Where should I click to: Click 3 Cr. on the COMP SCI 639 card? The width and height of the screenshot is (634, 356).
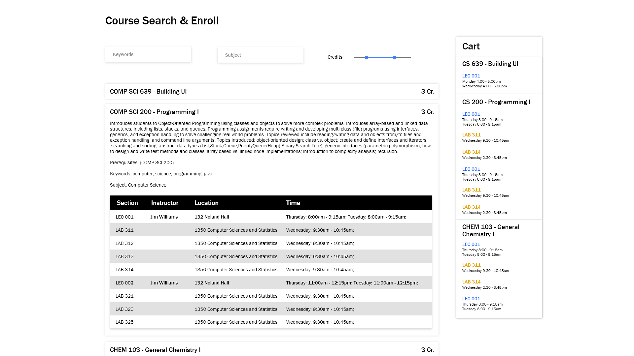click(428, 91)
